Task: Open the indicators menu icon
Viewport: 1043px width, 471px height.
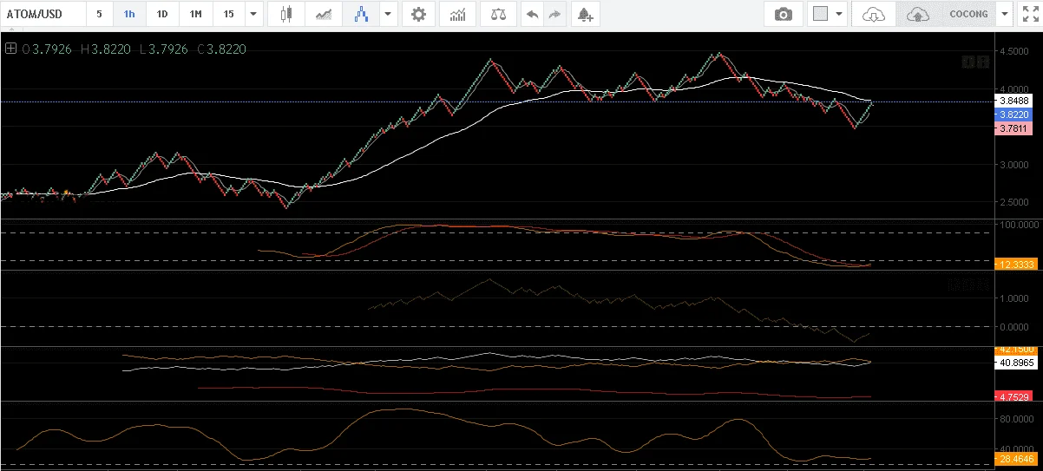Action: pyautogui.click(x=457, y=14)
